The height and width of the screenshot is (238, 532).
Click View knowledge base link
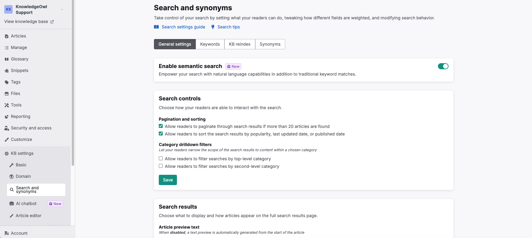pos(26,21)
